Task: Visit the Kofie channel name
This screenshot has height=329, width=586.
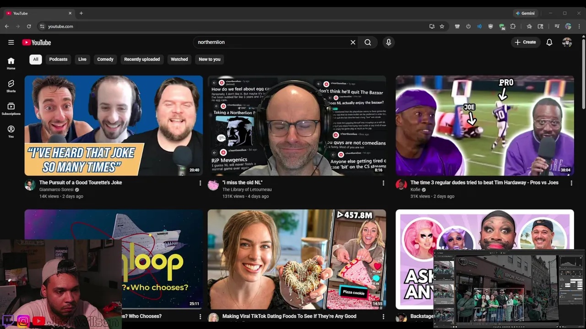Action: 415,190
